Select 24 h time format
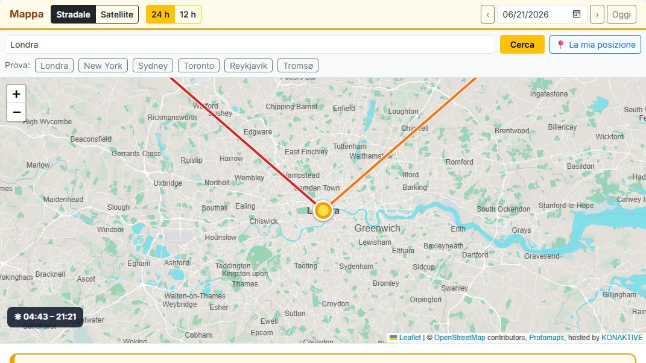Image resolution: width=646 pixels, height=363 pixels. (160, 14)
